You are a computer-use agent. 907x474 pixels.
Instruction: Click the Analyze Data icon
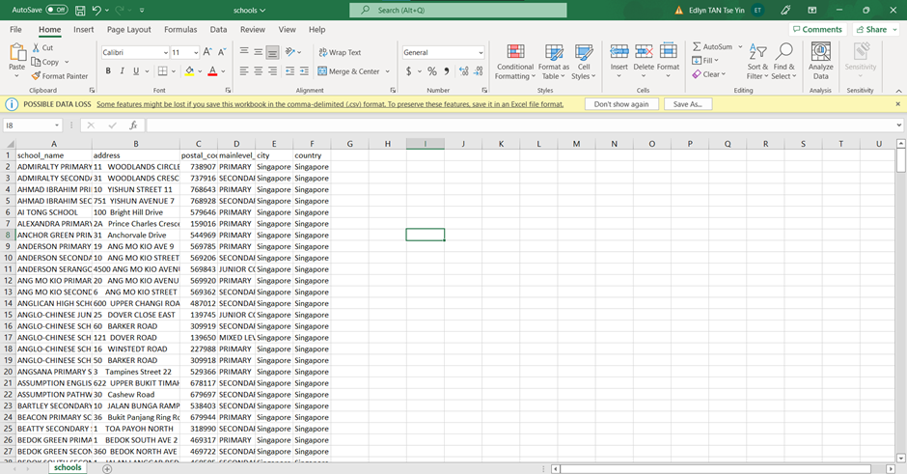coord(820,59)
